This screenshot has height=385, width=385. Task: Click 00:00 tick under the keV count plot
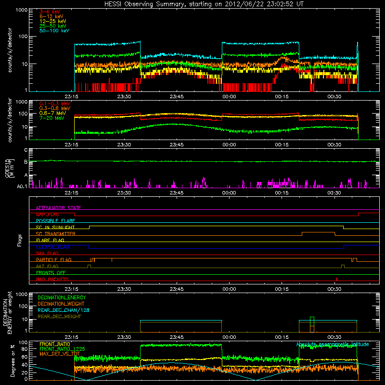[229, 97]
